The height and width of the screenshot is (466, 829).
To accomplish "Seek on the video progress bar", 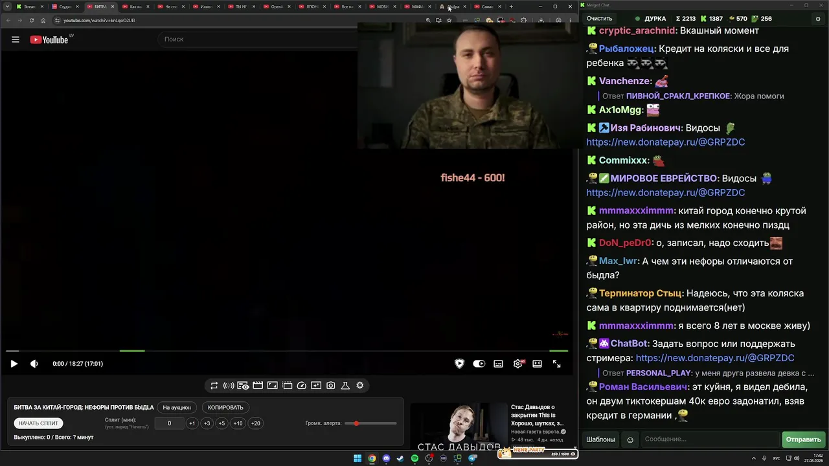I will click(x=287, y=351).
